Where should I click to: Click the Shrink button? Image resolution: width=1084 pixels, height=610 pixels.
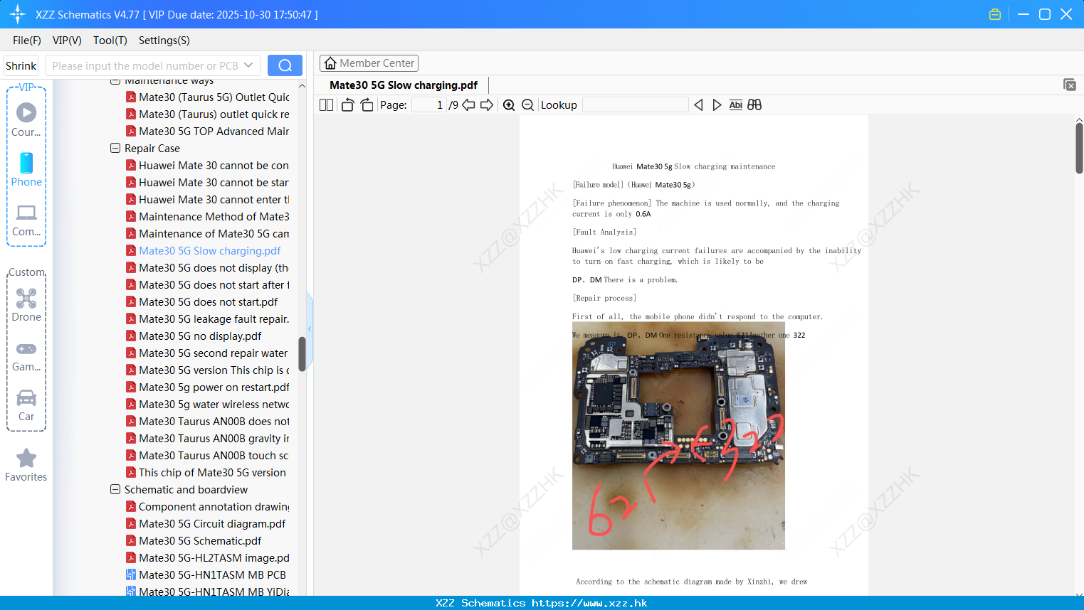click(x=21, y=65)
